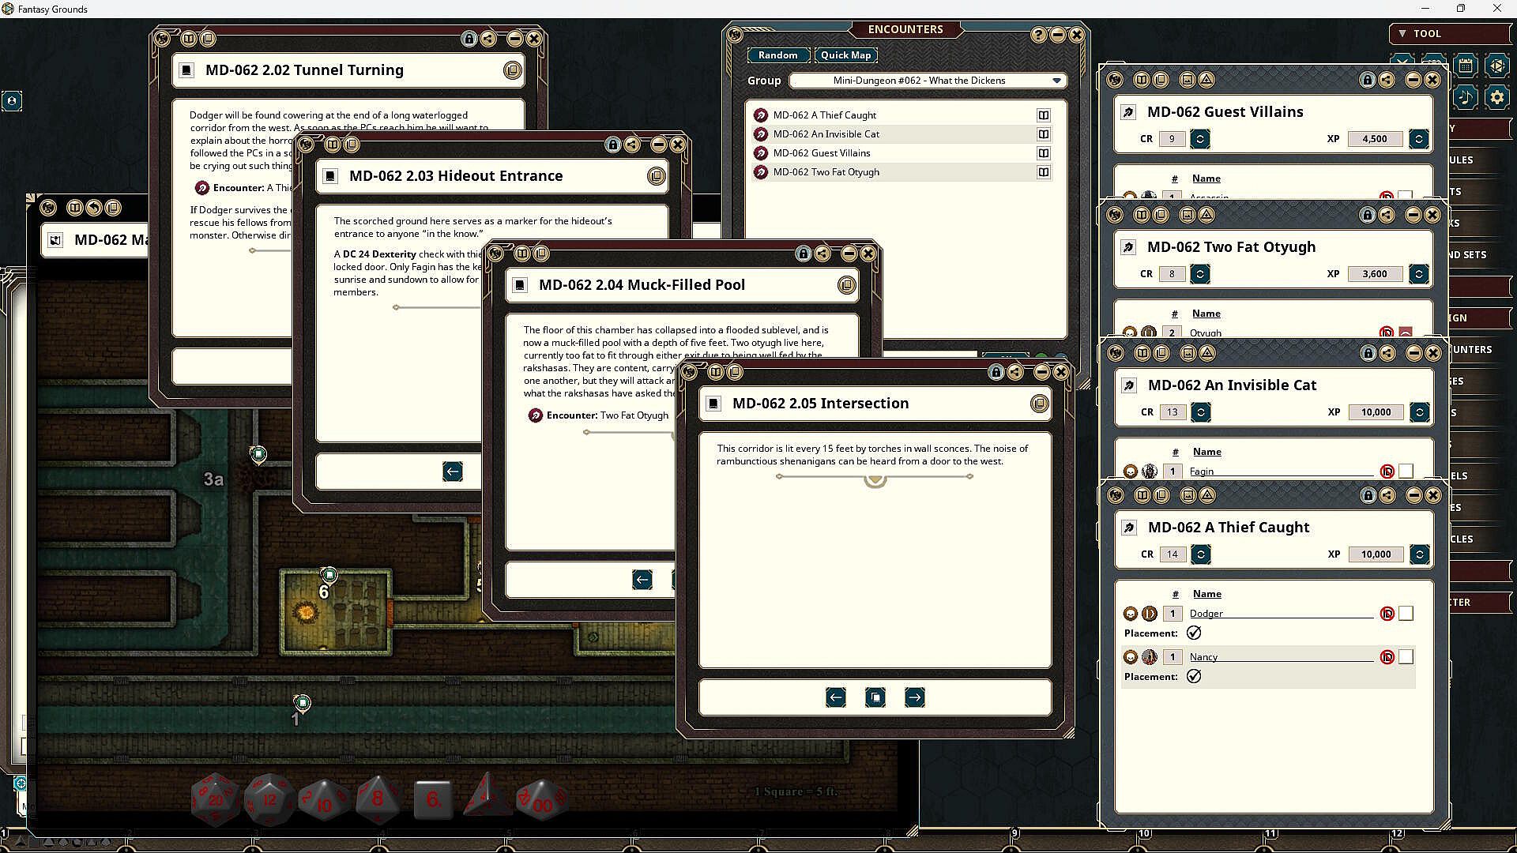This screenshot has height=853, width=1517.
Task: Cycle the CR button for Guest Villains
Action: coord(1199,139)
